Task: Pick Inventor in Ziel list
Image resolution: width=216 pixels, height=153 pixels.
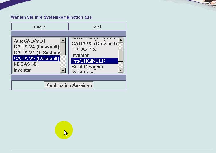Action: pyautogui.click(x=94, y=55)
